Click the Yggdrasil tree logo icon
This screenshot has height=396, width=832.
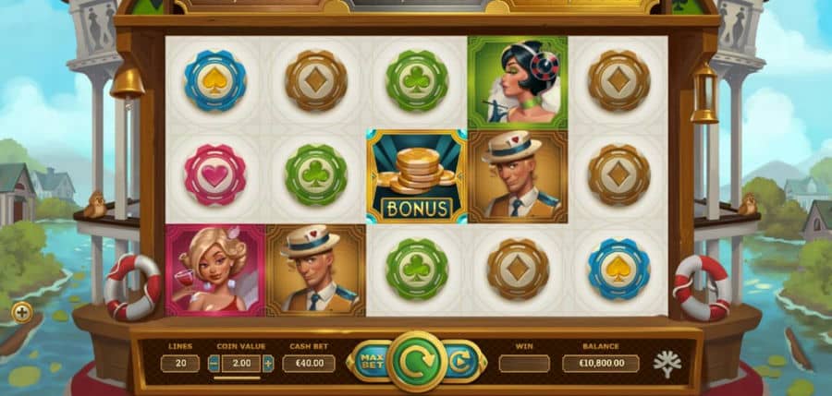point(667,364)
